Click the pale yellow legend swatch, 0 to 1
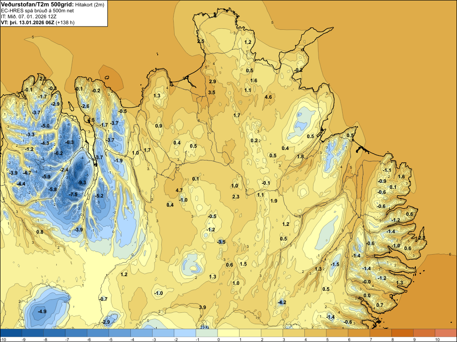The width and height of the screenshot is (457, 342). 228,333
